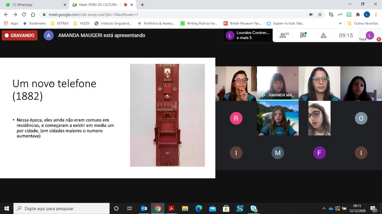Open the Chrome three-dot menu
The image size is (382, 214).
376,15
